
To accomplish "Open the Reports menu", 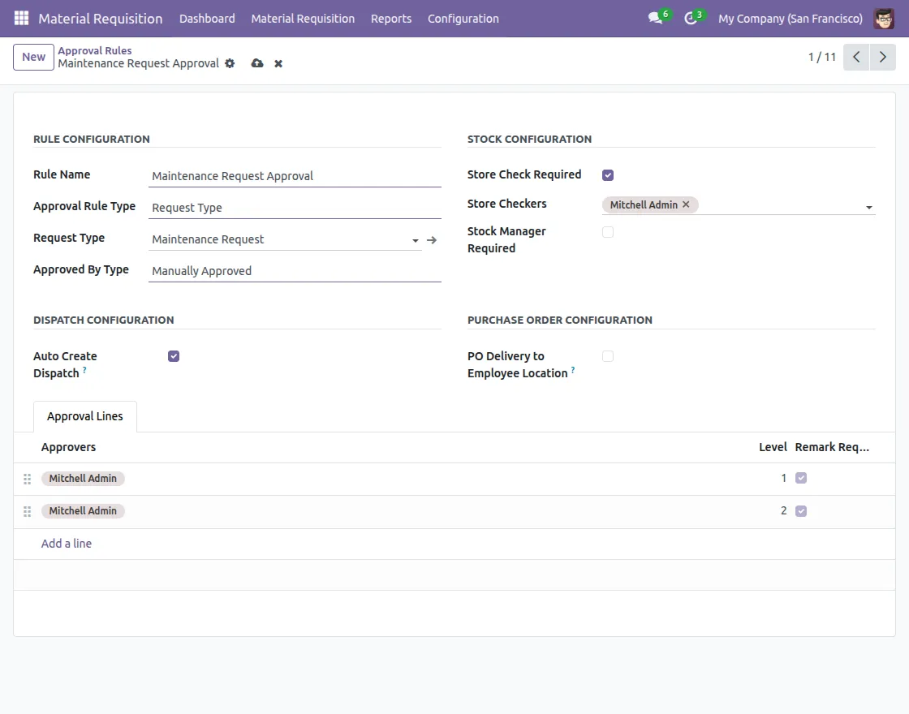I will point(391,18).
